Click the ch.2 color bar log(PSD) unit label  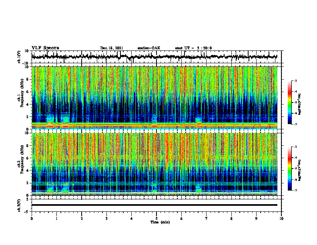[300, 170]
